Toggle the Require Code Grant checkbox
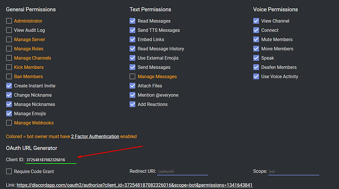Screen dimensions: 339x189 pyautogui.click(x=9, y=171)
